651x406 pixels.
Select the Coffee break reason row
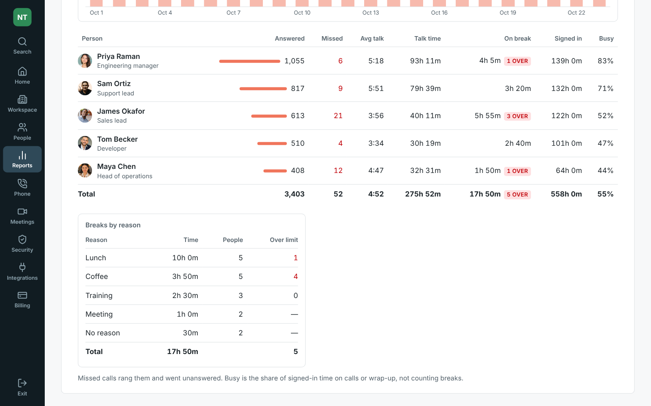[192, 276]
